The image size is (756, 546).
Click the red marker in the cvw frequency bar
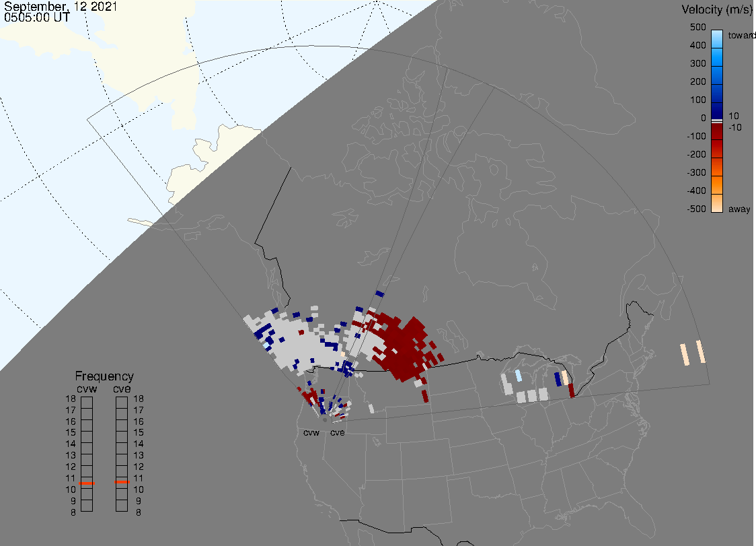87,483
